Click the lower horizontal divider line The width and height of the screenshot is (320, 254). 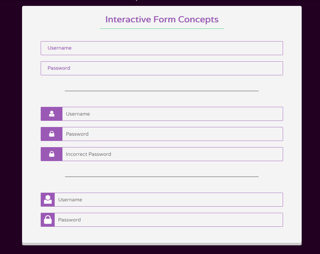click(x=162, y=177)
